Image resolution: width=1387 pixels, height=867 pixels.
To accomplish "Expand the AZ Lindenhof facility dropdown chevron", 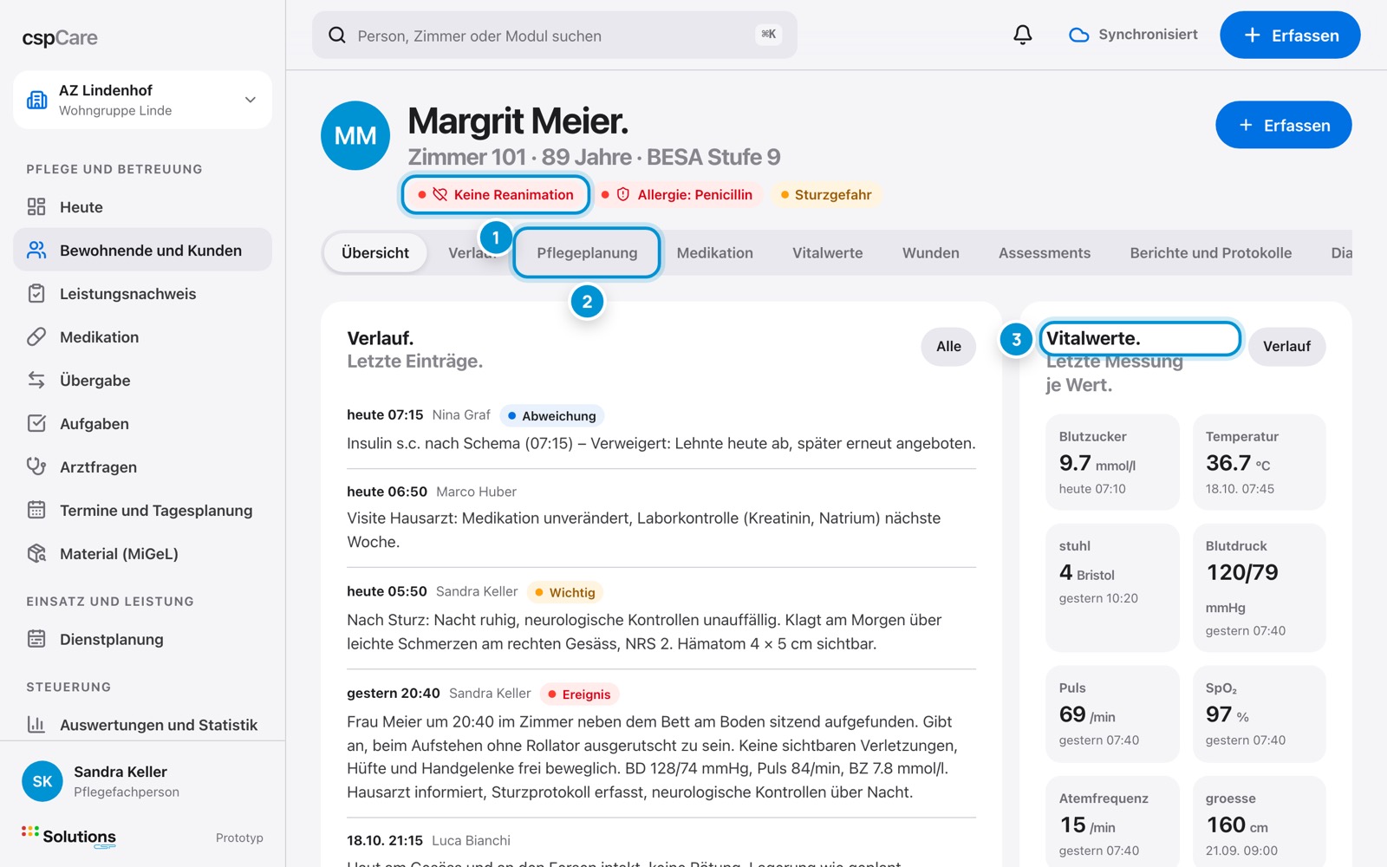I will tap(251, 100).
